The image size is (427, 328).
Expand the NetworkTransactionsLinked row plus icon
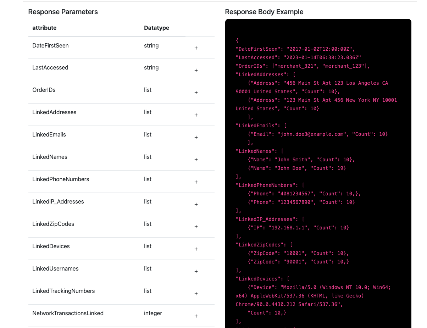(x=196, y=316)
